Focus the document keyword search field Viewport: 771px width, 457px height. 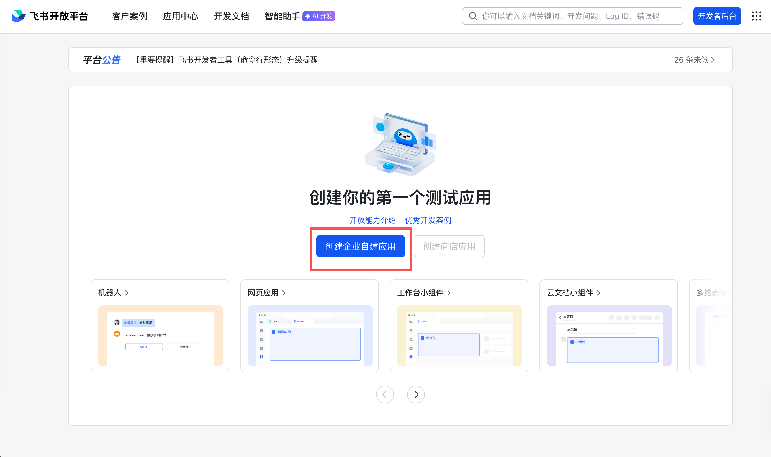click(x=573, y=16)
